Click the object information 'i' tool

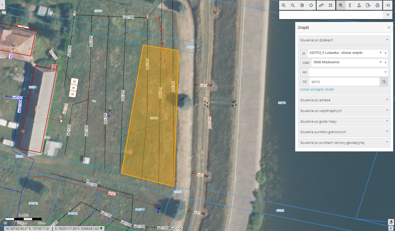pyautogui.click(x=350, y=5)
